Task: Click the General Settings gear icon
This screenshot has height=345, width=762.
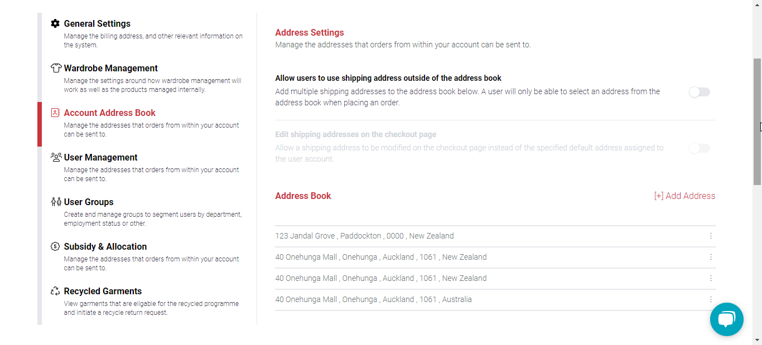Action: click(x=55, y=24)
